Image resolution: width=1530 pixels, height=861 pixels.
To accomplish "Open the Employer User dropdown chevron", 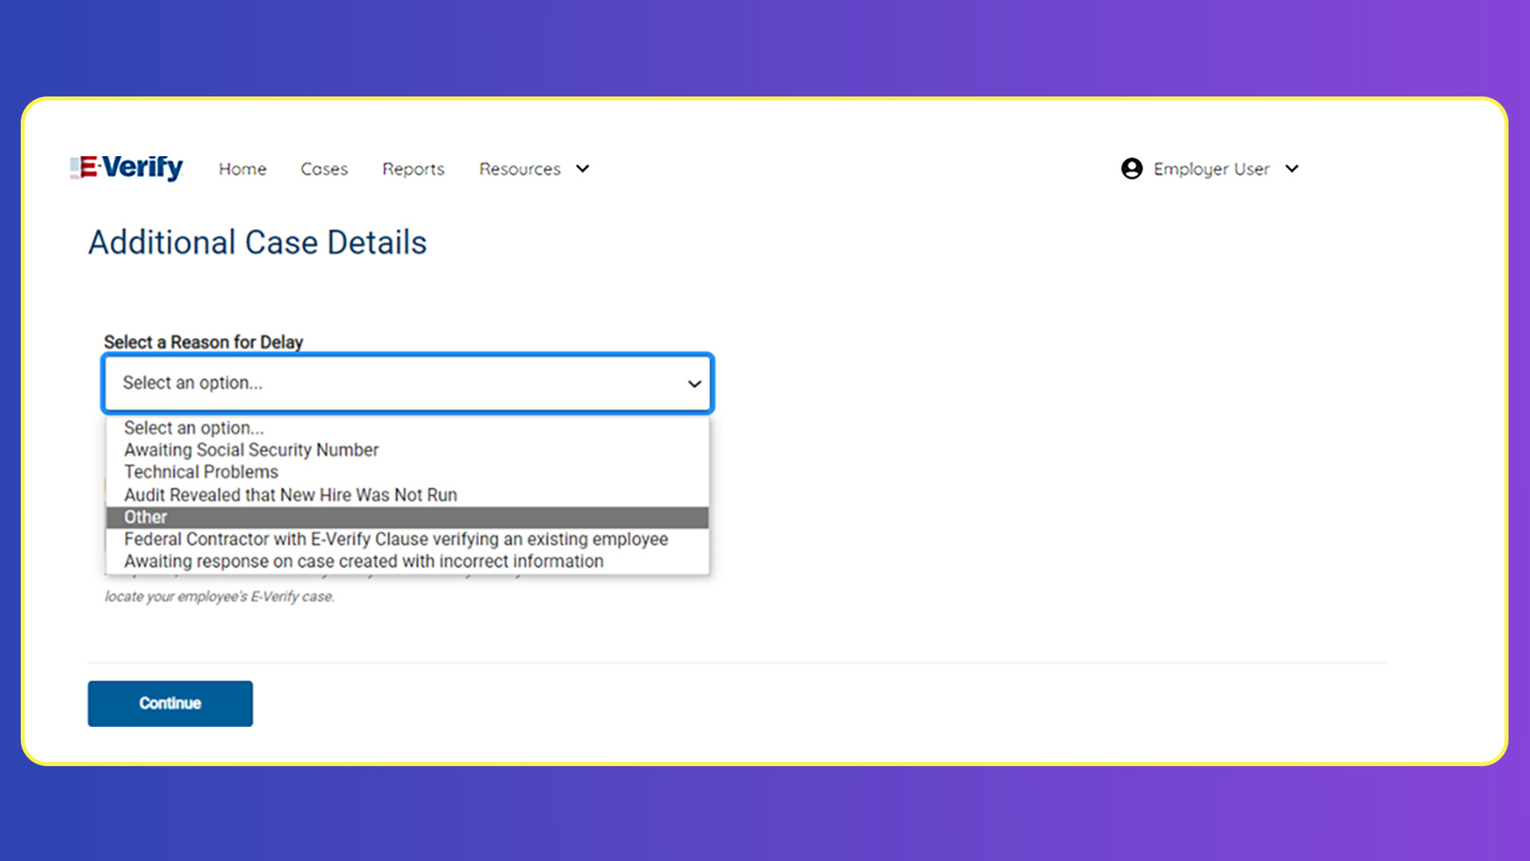I will (x=1293, y=169).
